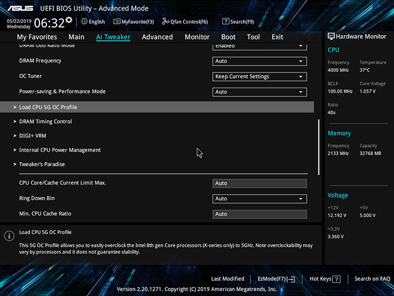Click the Core Voltage value 1.057 V
This screenshot has height=296, width=394.
point(368,91)
